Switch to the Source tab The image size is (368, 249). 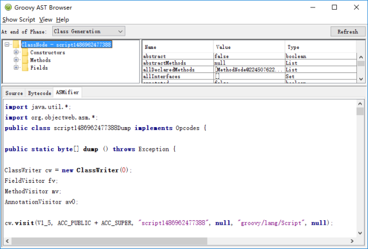point(14,93)
